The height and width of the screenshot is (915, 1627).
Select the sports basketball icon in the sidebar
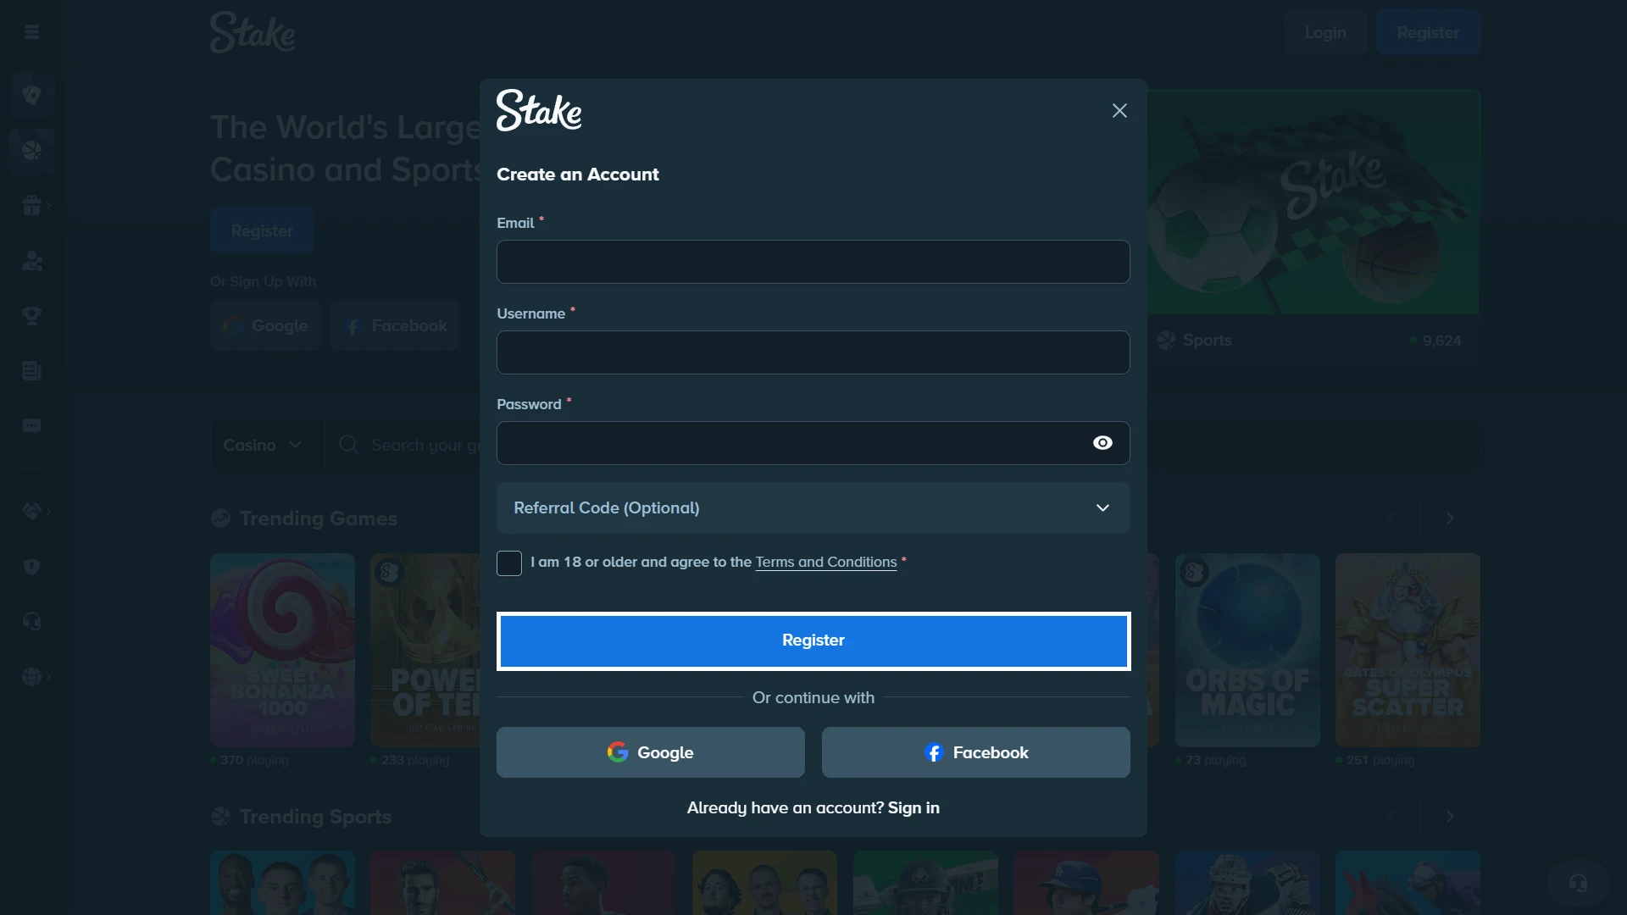click(32, 150)
